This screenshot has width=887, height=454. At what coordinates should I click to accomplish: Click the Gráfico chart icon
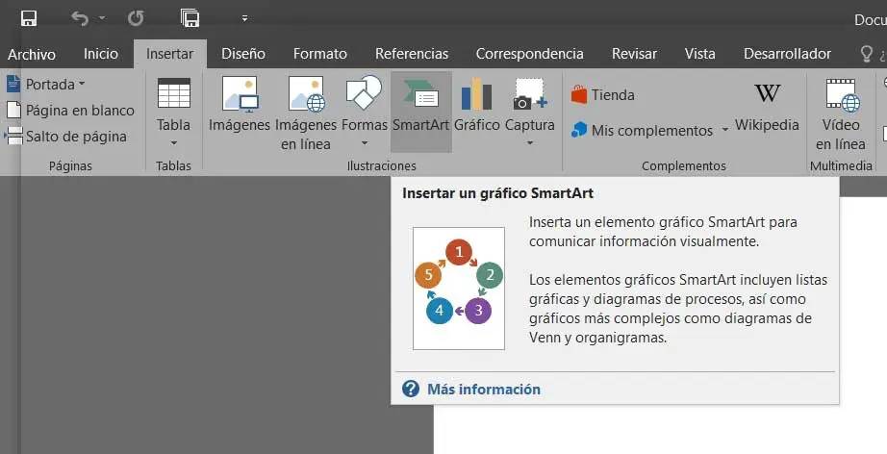[x=476, y=94]
